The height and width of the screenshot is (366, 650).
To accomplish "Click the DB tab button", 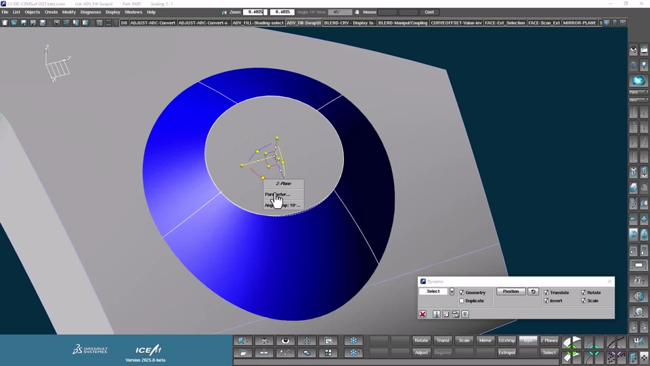I will 124,23.
